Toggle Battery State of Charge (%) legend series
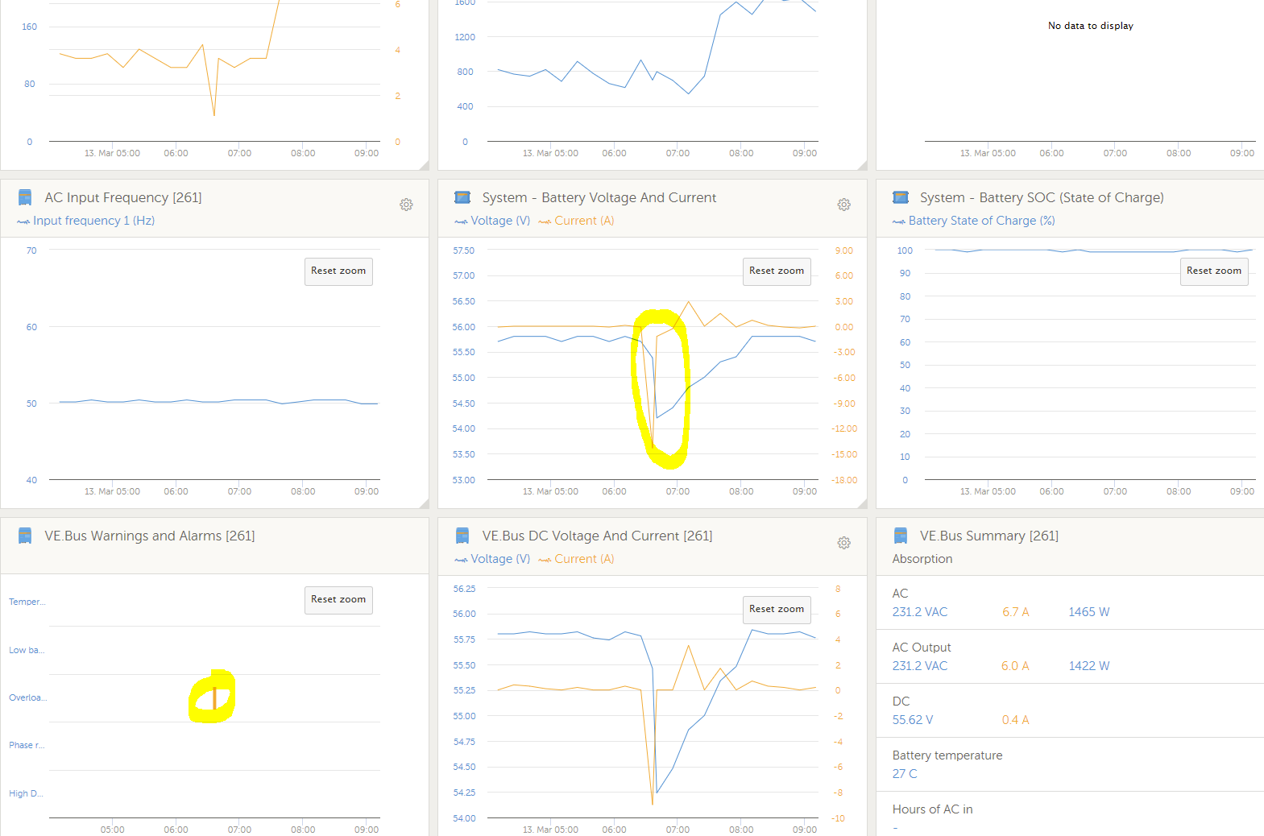The width and height of the screenshot is (1264, 836). 974,221
